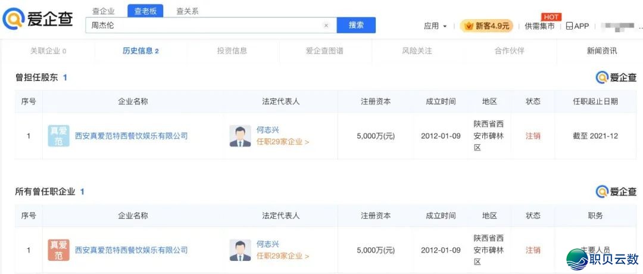Expand 任职29家企业 in the 曾担任股东 table

[x=283, y=142]
